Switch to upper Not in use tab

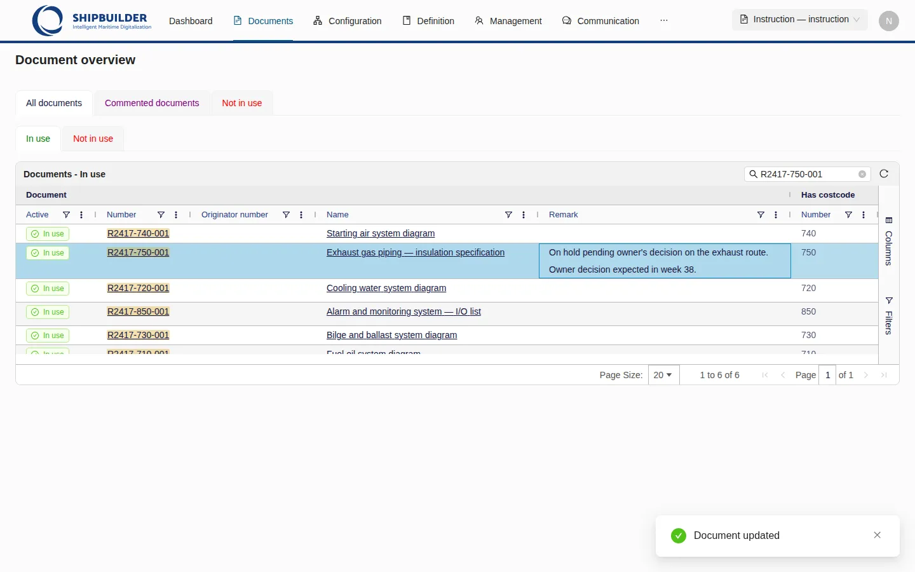click(x=242, y=103)
